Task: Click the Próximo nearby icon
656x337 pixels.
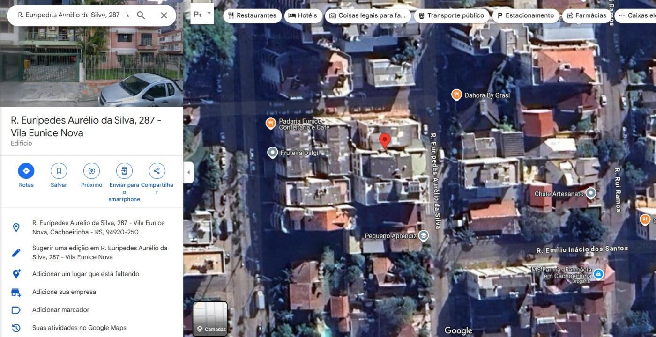Action: point(91,171)
